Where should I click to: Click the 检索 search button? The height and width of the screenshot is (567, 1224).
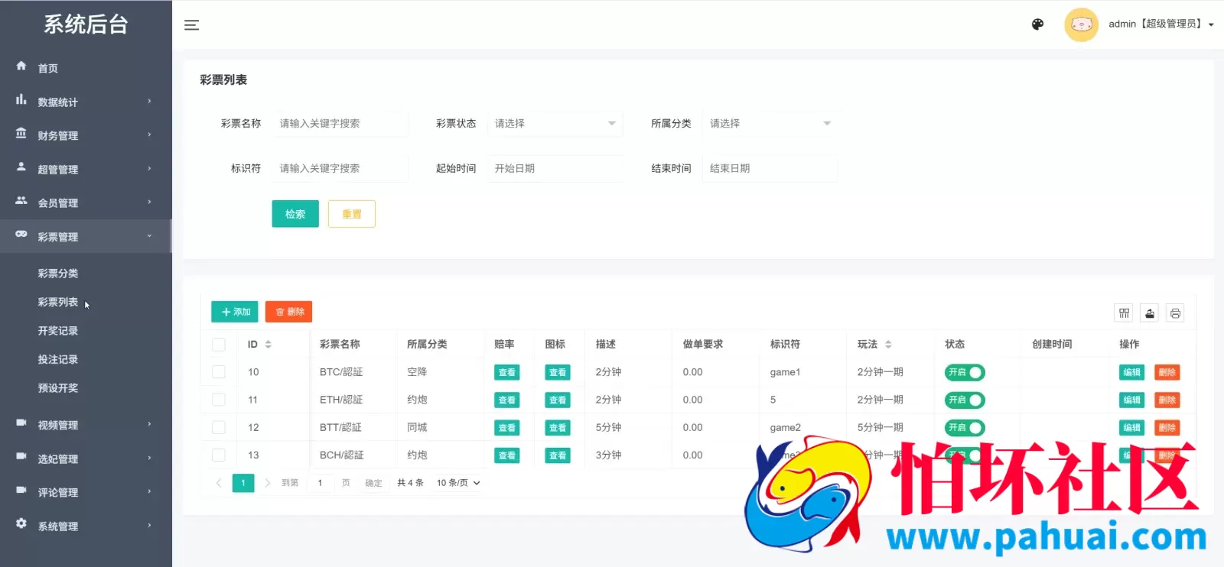[295, 214]
